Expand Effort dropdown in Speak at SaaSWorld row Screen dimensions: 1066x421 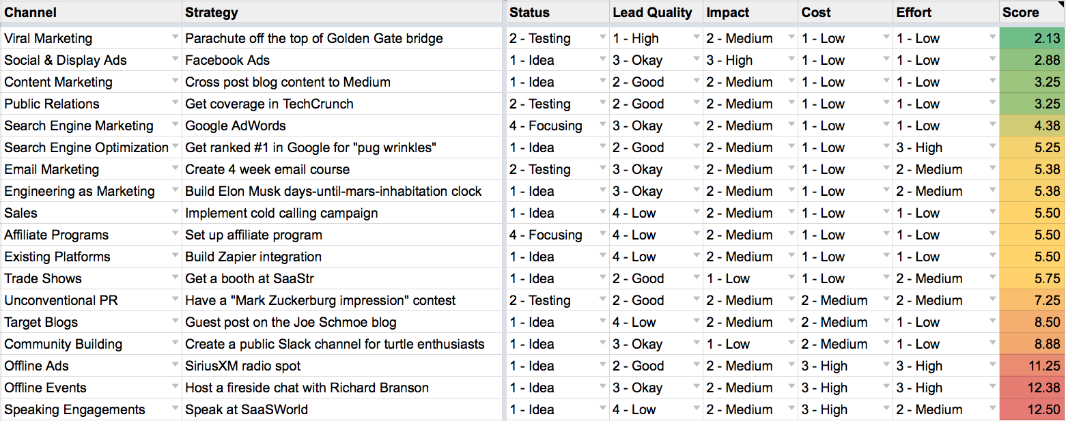pyautogui.click(x=992, y=409)
